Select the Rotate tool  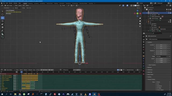(2, 21)
